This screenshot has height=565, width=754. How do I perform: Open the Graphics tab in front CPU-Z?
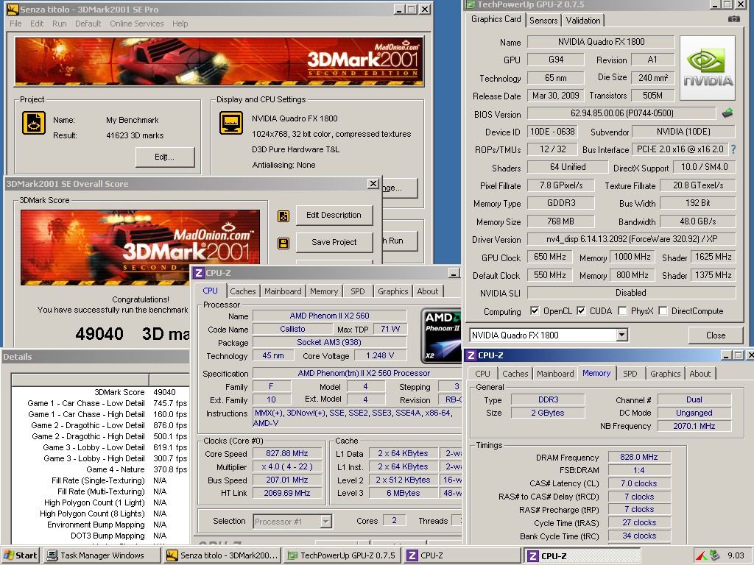393,291
